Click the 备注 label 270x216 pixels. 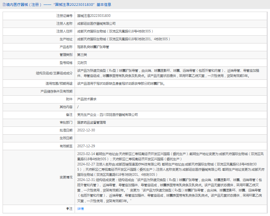[x=69, y=115]
